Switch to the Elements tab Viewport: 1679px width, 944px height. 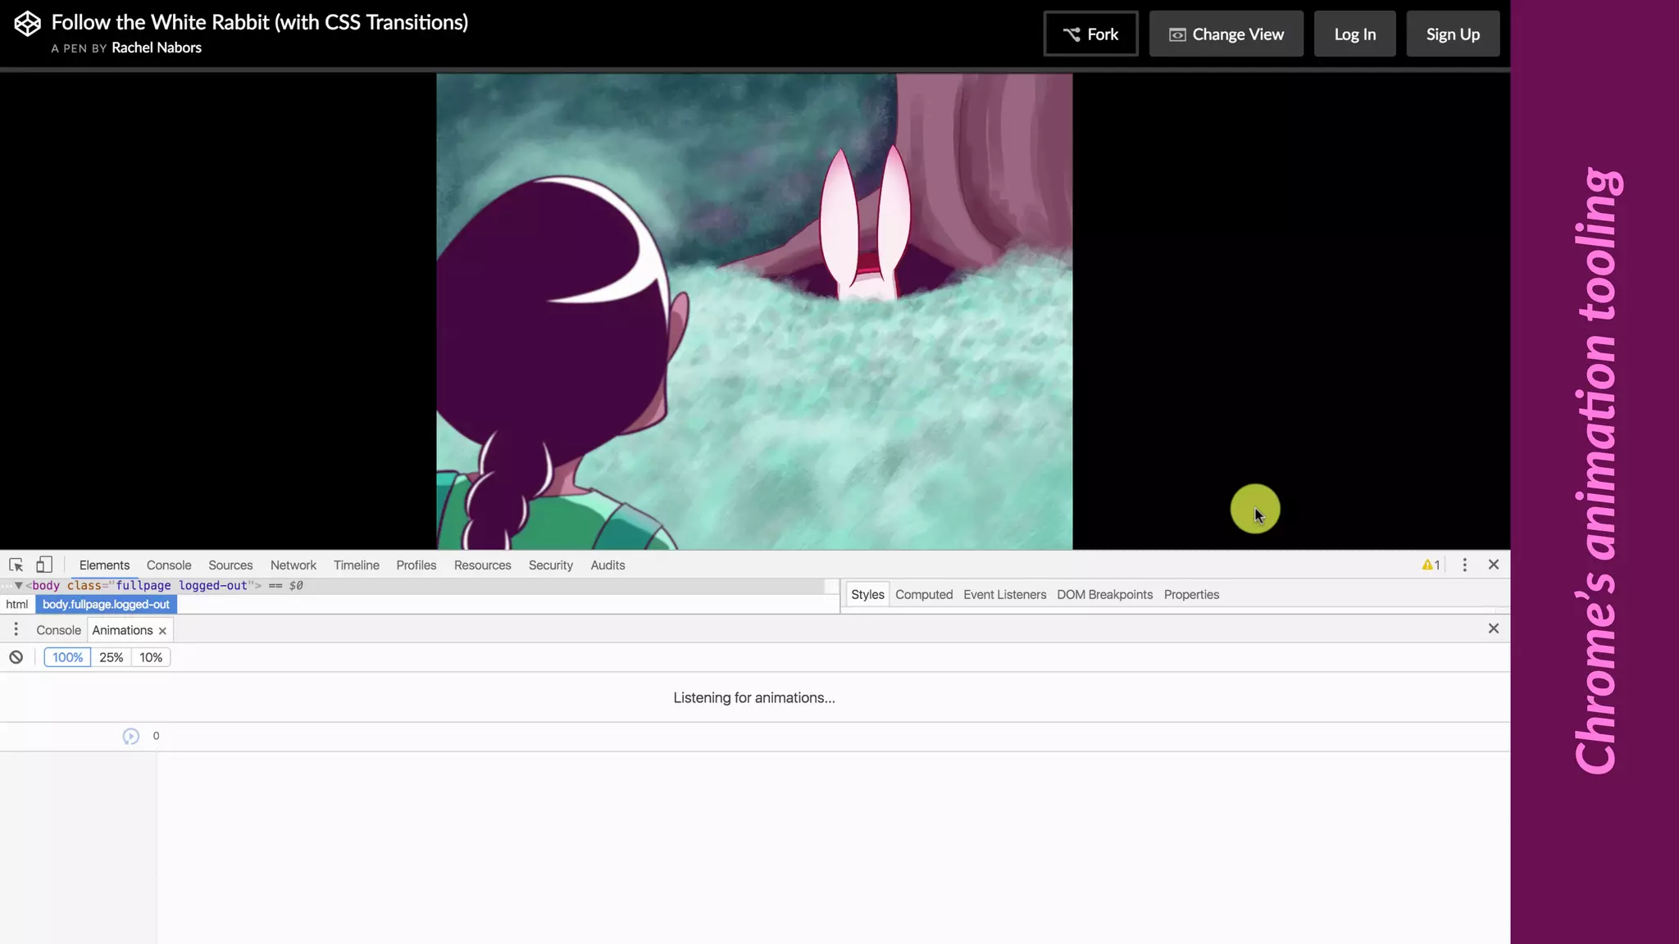point(104,565)
